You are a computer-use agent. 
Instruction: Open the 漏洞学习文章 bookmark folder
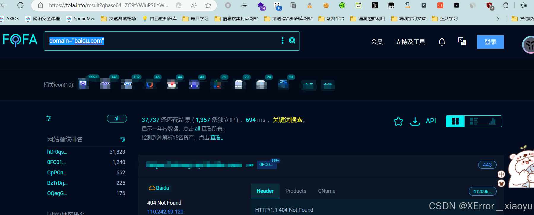[x=409, y=18]
